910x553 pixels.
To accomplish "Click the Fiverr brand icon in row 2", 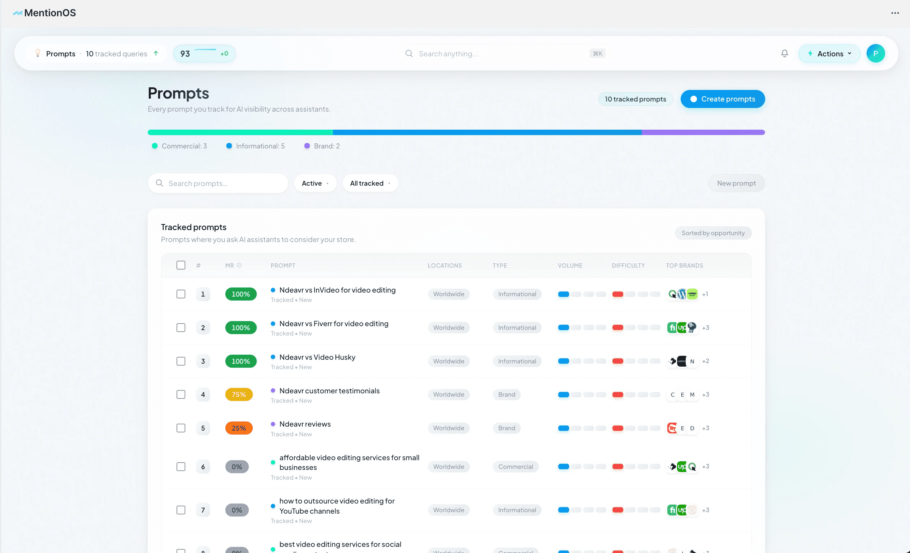I will pyautogui.click(x=672, y=328).
